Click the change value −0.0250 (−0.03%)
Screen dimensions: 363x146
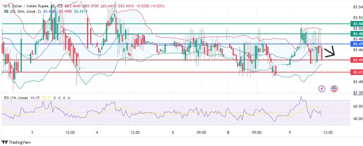(150, 6)
